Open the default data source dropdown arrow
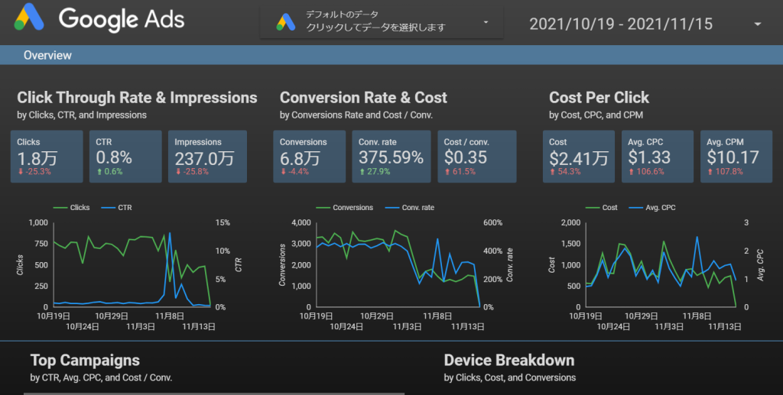Image resolution: width=783 pixels, height=395 pixels. 486,22
